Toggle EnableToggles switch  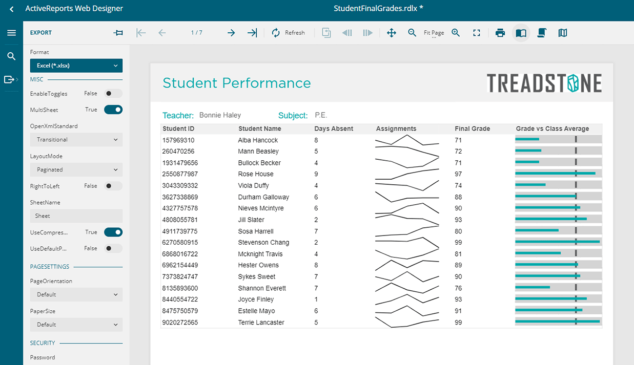pos(113,93)
